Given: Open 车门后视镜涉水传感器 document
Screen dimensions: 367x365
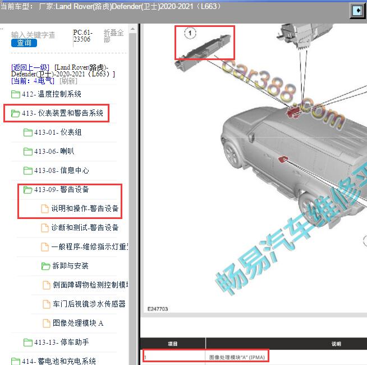Looking at the screenshot, I should click(89, 304).
